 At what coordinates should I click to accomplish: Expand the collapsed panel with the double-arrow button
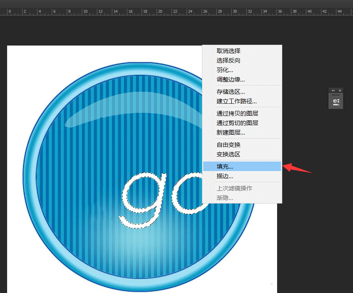(x=333, y=90)
